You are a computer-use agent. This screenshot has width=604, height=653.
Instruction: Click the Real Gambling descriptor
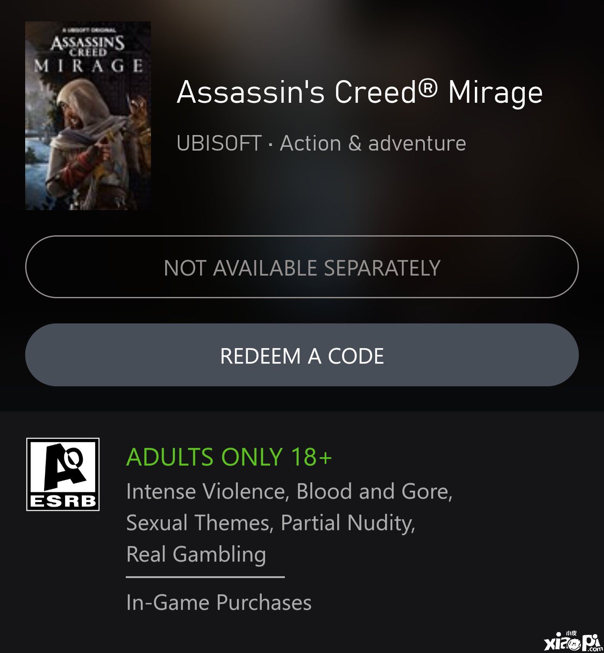(196, 554)
